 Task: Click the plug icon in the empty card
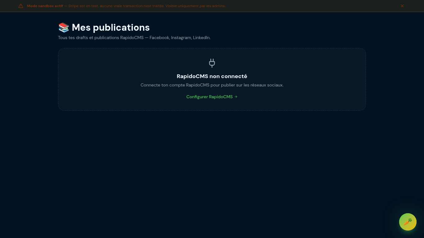click(x=212, y=63)
